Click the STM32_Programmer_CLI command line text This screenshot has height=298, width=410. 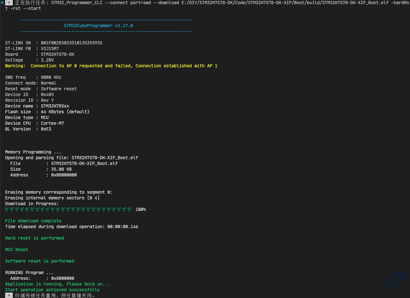pos(230,3)
